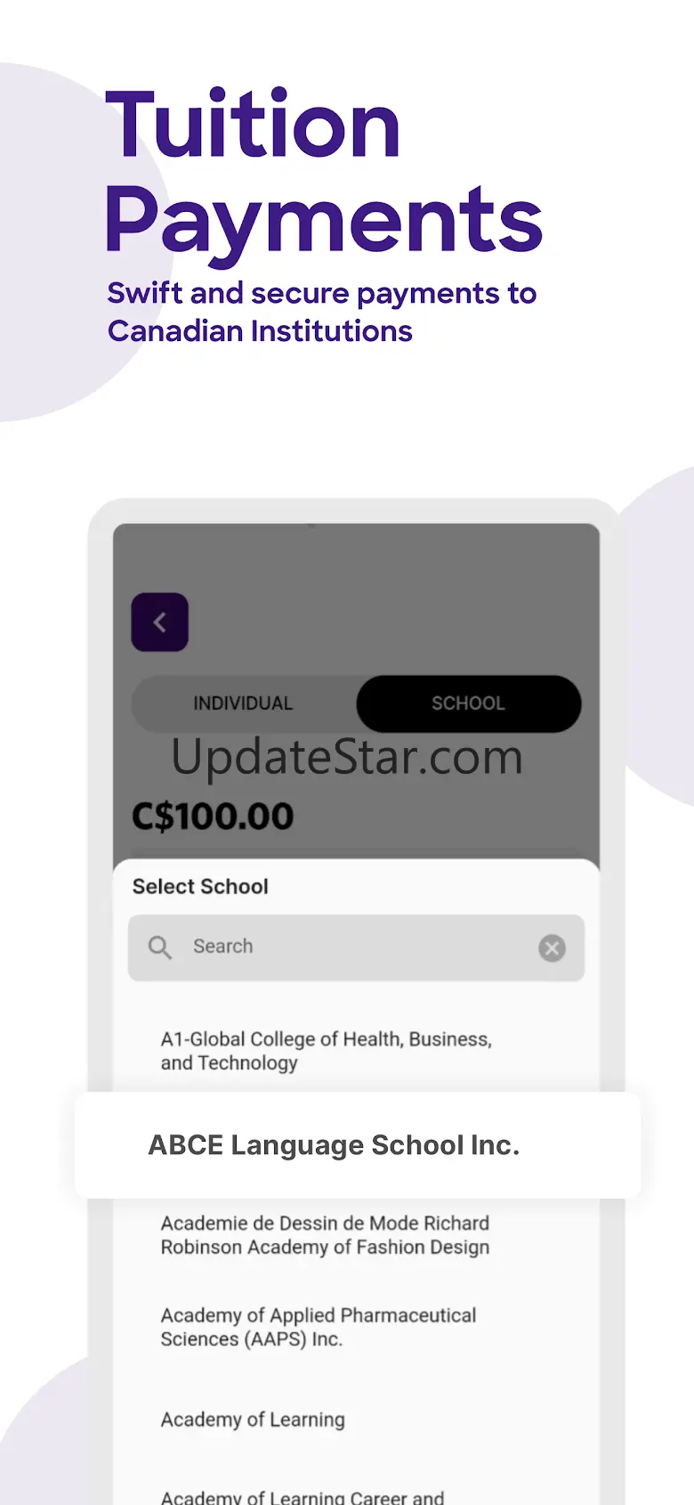This screenshot has height=1505, width=694.
Task: Click the Select School sheet title
Action: pyautogui.click(x=200, y=886)
